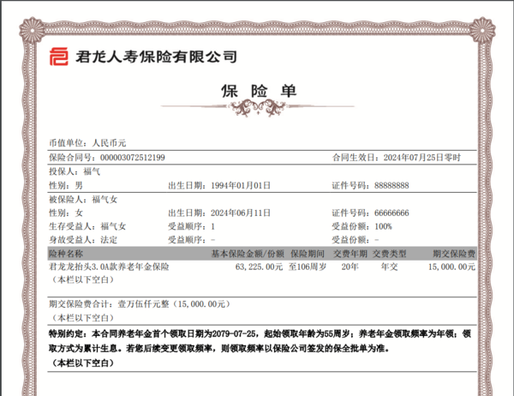Select ID number 66666666
514x396 pixels.
coord(391,213)
